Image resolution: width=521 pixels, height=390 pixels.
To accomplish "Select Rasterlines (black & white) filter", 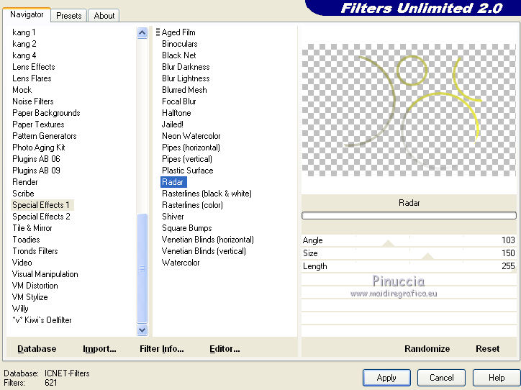I will point(207,194).
